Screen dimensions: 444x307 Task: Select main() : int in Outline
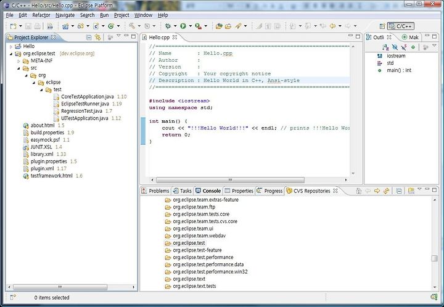(399, 70)
